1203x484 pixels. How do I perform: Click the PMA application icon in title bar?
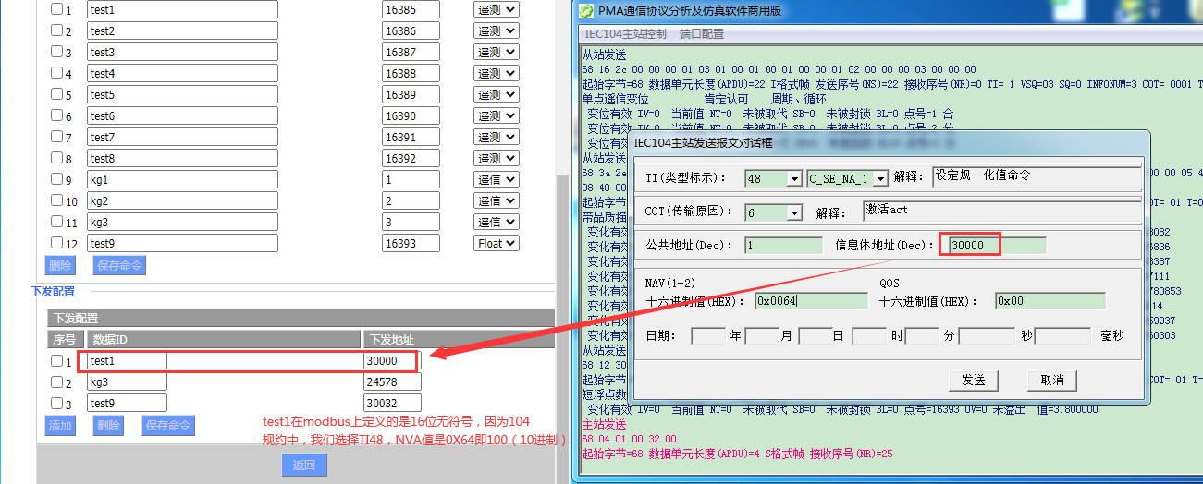(x=586, y=11)
